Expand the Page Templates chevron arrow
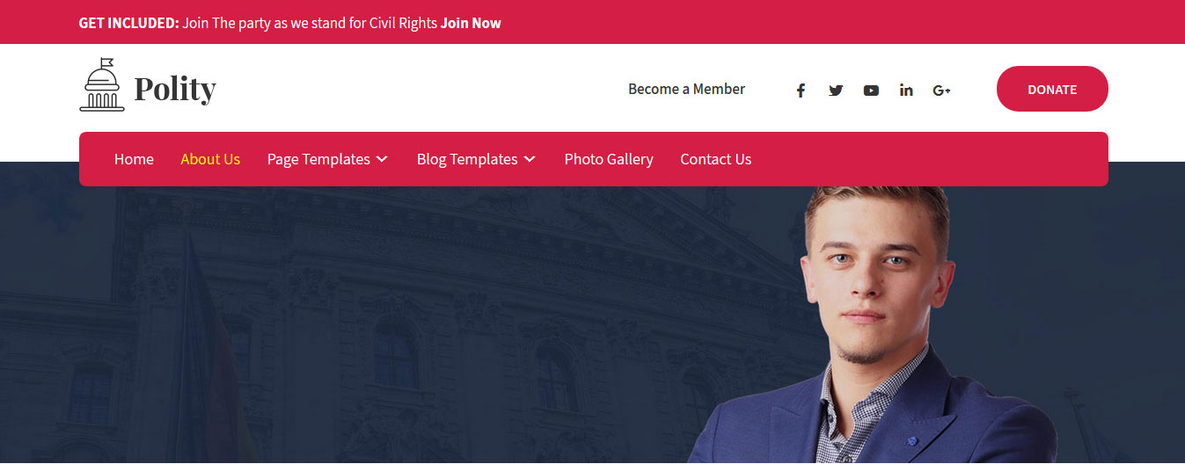The width and height of the screenshot is (1185, 464). tap(382, 159)
